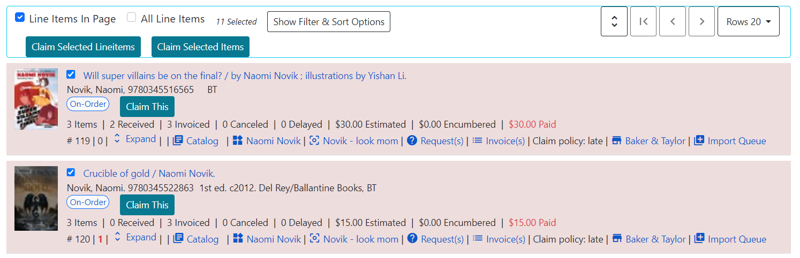Toggle expand all rows button
This screenshot has width=800, height=258.
(614, 21)
